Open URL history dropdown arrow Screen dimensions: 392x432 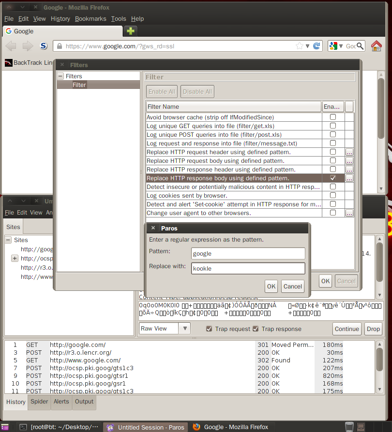tap(307, 46)
